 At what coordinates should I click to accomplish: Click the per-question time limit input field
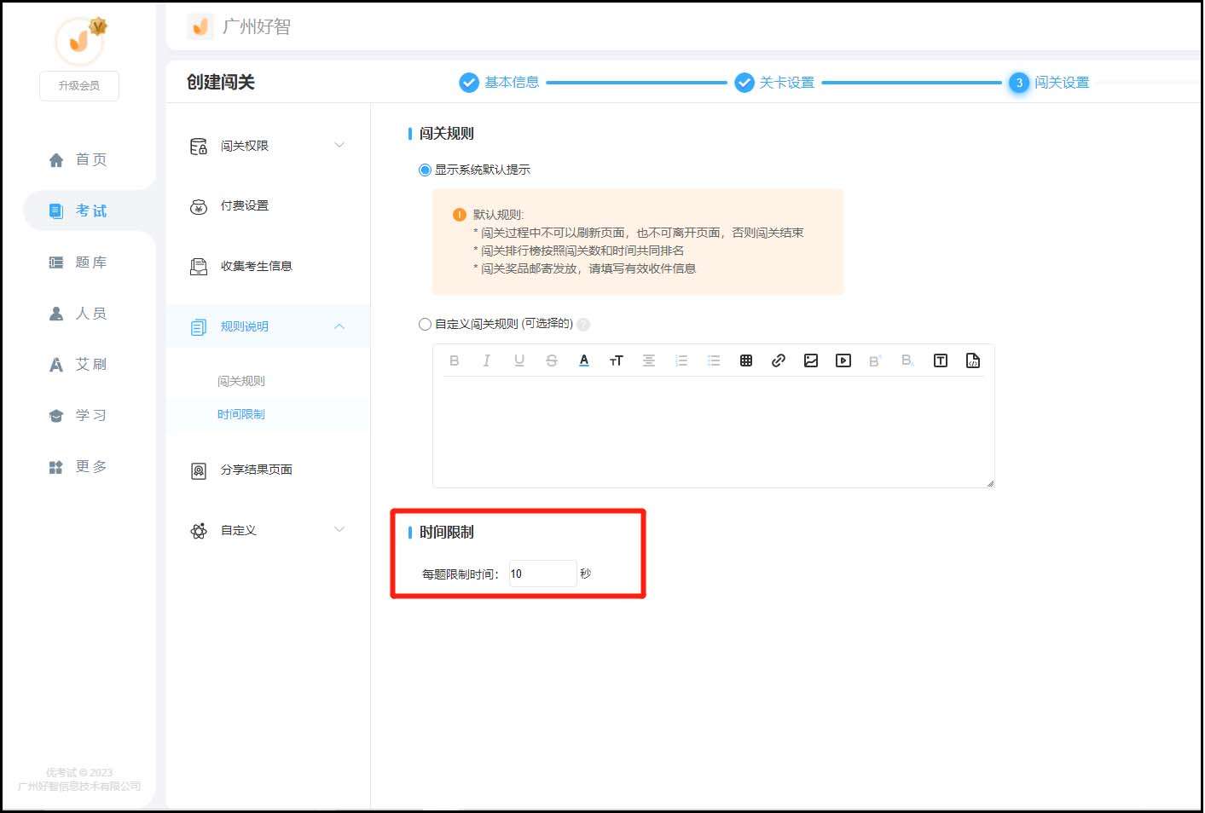pos(542,573)
